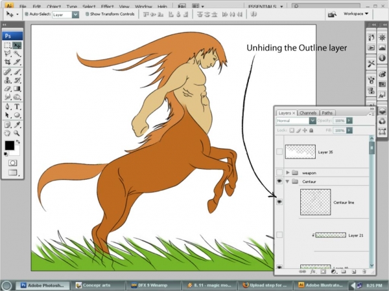The height and width of the screenshot is (291, 389).
Task: Click the delete layer trash icon
Action: (364, 272)
